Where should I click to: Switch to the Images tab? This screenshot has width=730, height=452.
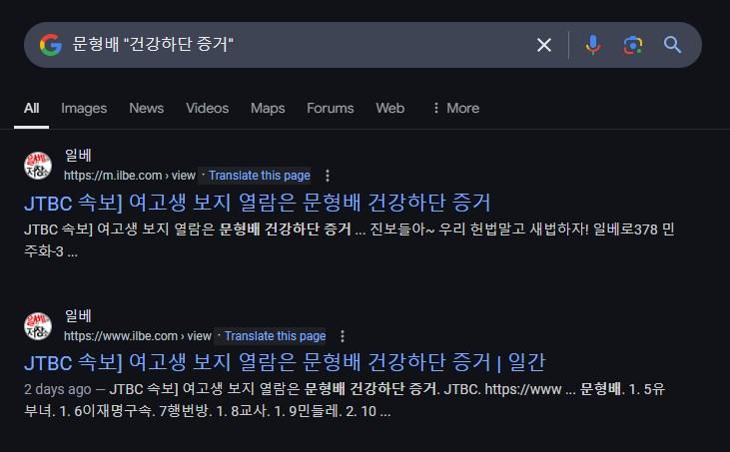(84, 109)
